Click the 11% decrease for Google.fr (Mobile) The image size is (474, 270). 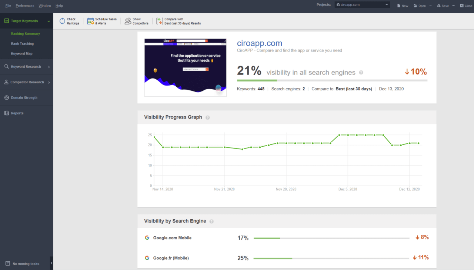(421, 257)
